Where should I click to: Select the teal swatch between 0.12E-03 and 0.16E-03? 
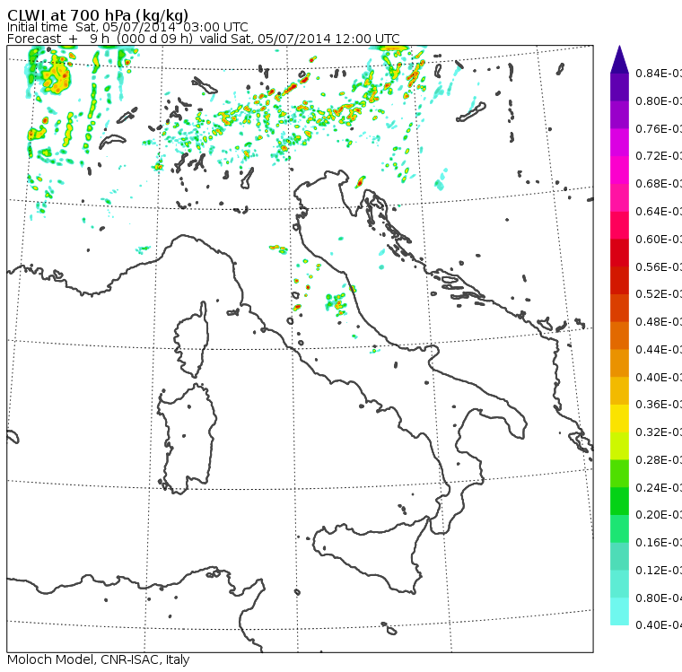(619, 557)
